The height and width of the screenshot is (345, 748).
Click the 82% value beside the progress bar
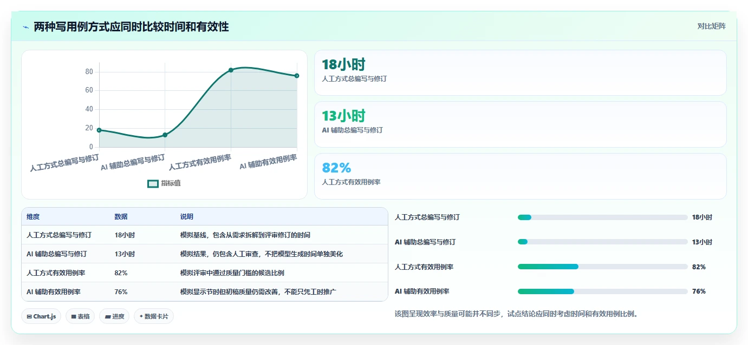tap(699, 267)
